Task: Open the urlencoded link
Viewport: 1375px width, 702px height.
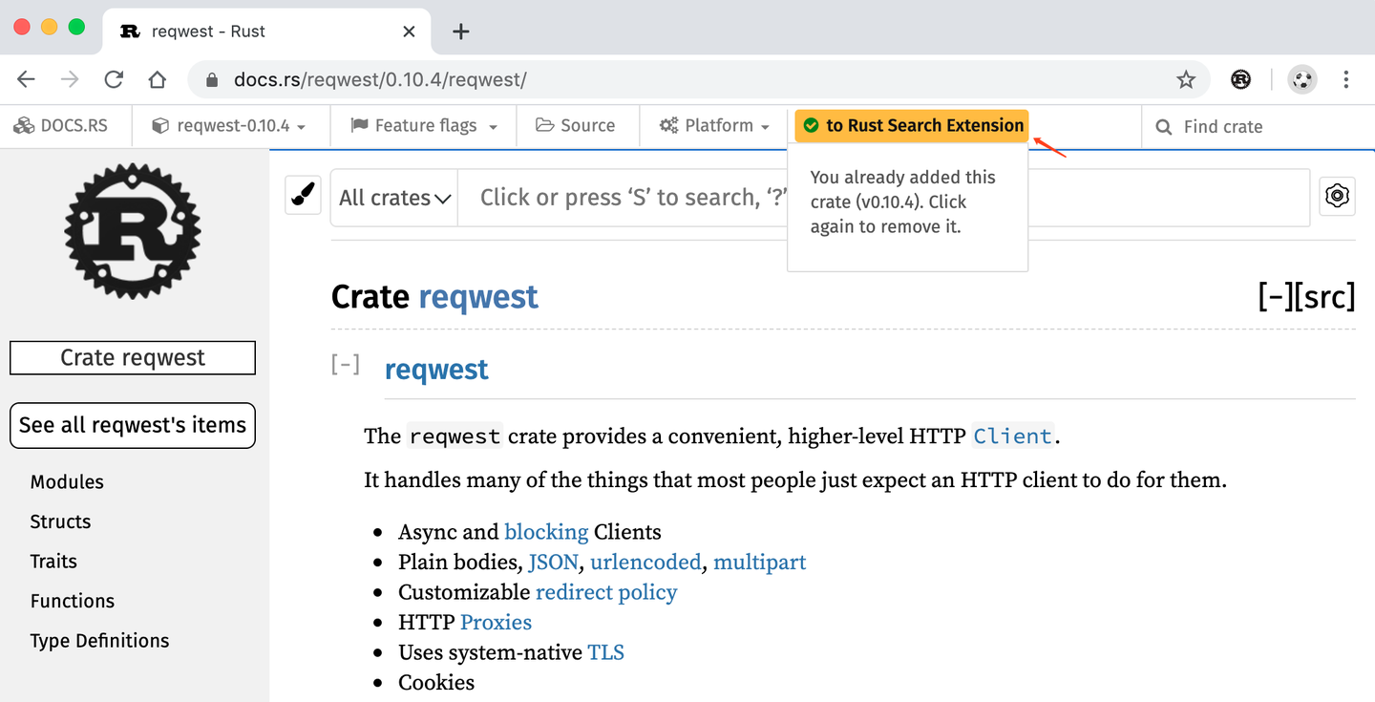Action: coord(645,562)
